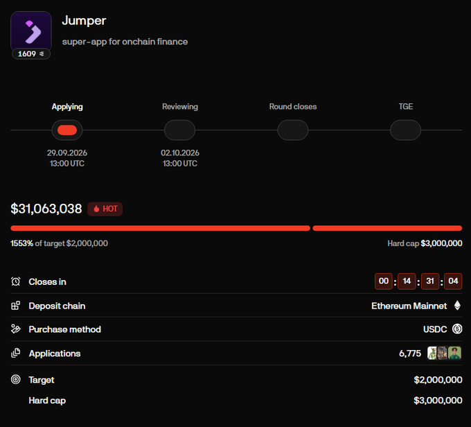Click the last applicant avatar thumbnail
Viewport: 471px width, 427px height.
click(x=454, y=353)
